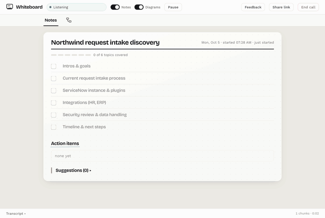Click the Whiteboard app name
The image size is (325, 218).
coord(29,7)
